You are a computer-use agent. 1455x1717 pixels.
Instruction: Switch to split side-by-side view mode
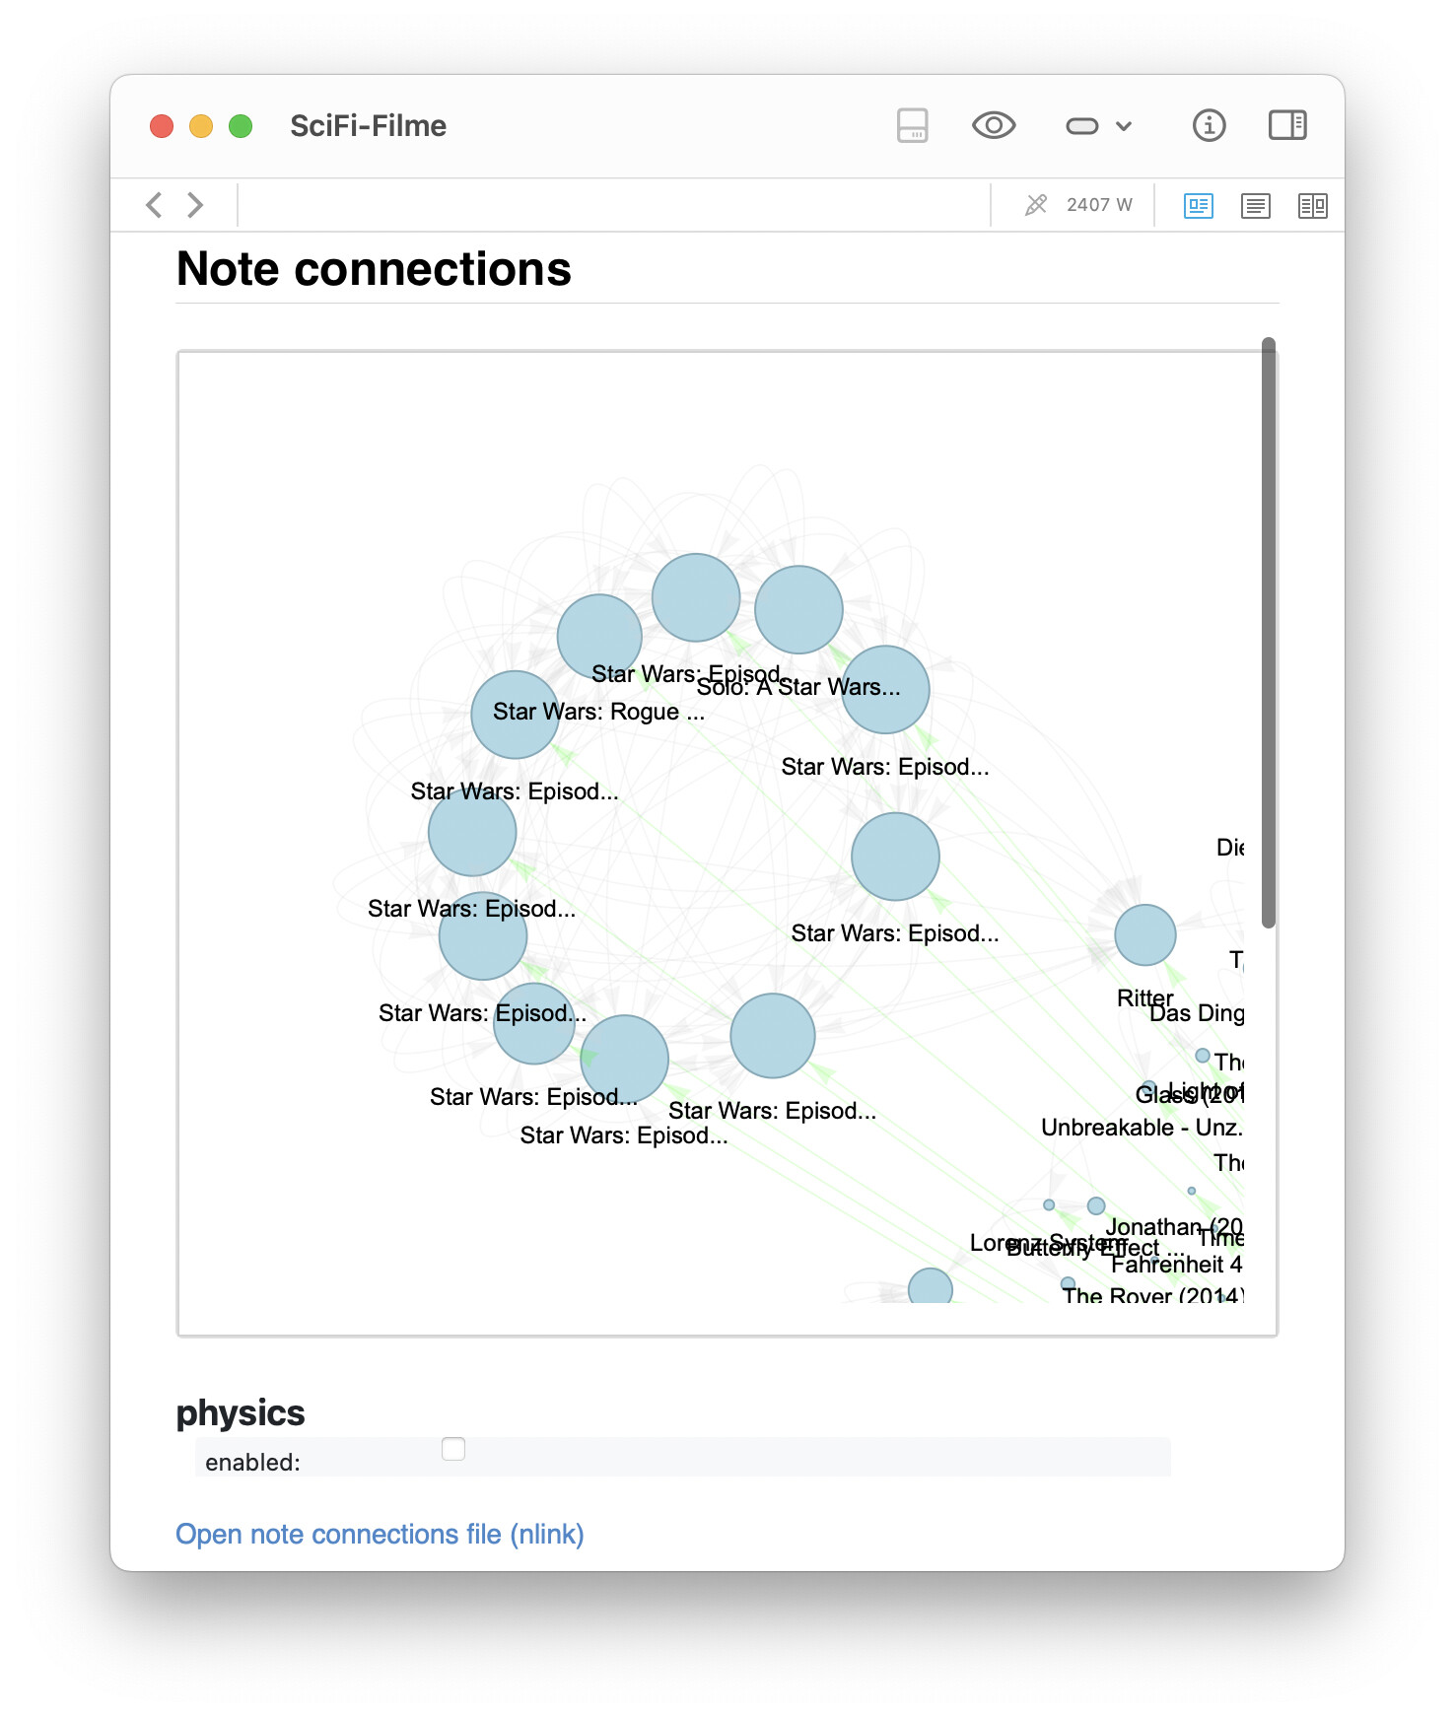click(x=1313, y=205)
